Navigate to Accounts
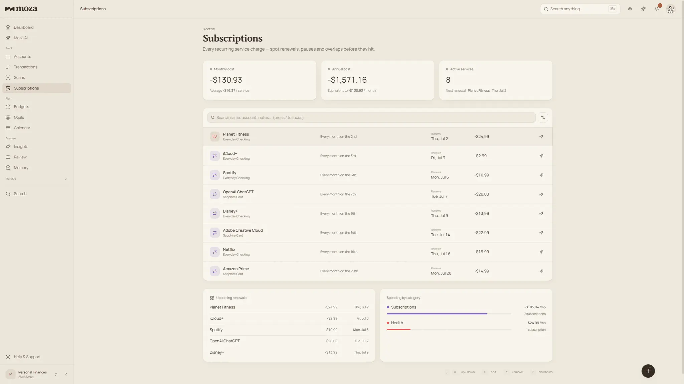Viewport: 684px width, 384px height. click(36, 57)
